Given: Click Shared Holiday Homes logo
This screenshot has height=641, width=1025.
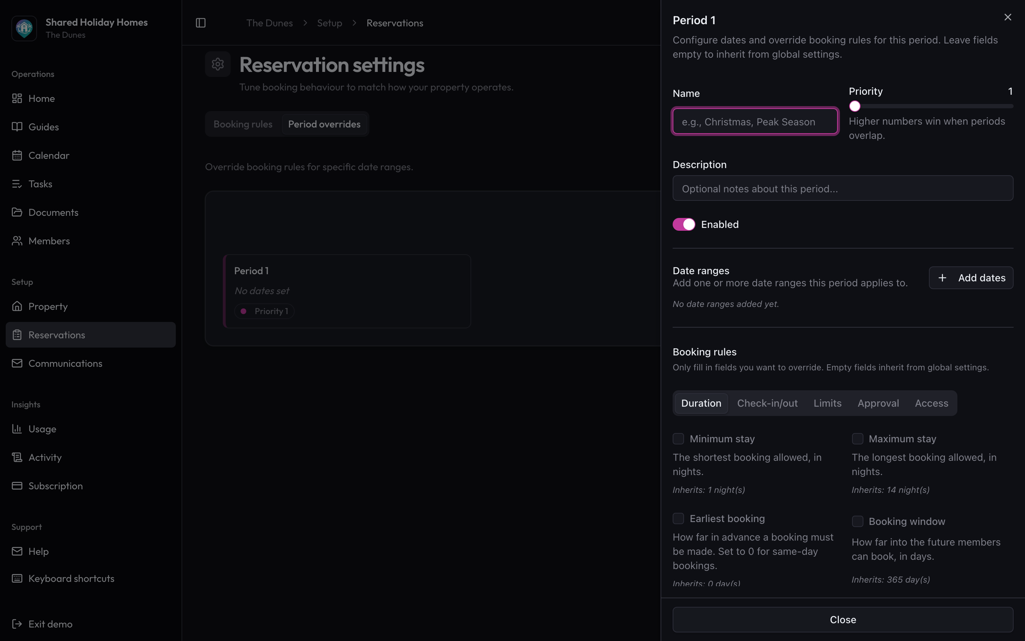Looking at the screenshot, I should click(x=24, y=28).
